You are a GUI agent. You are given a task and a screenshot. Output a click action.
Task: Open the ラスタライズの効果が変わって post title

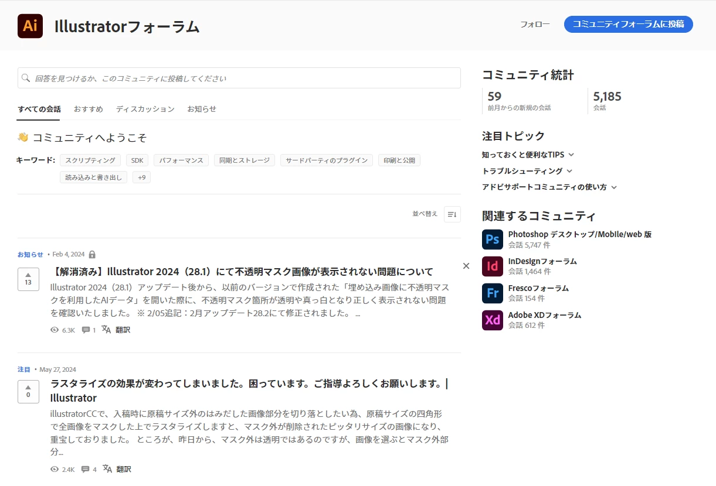[x=249, y=391]
